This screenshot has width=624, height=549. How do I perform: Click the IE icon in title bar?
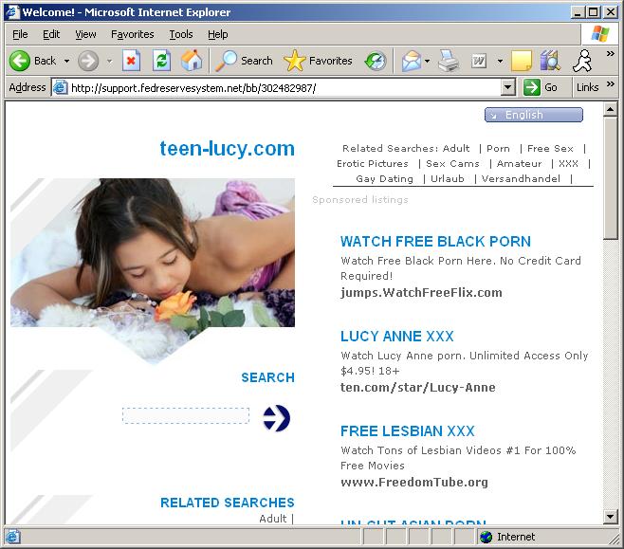[x=12, y=11]
